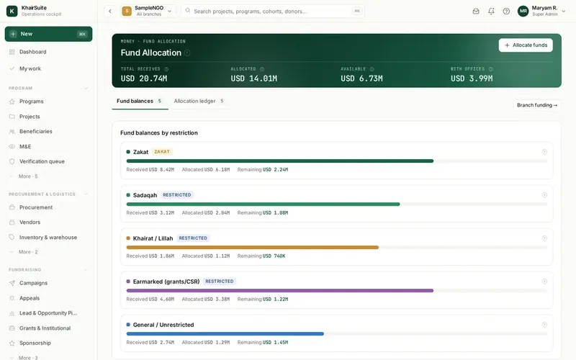Click info icon beside Fund Allocation title
This screenshot has width=576, height=360.
[187, 53]
